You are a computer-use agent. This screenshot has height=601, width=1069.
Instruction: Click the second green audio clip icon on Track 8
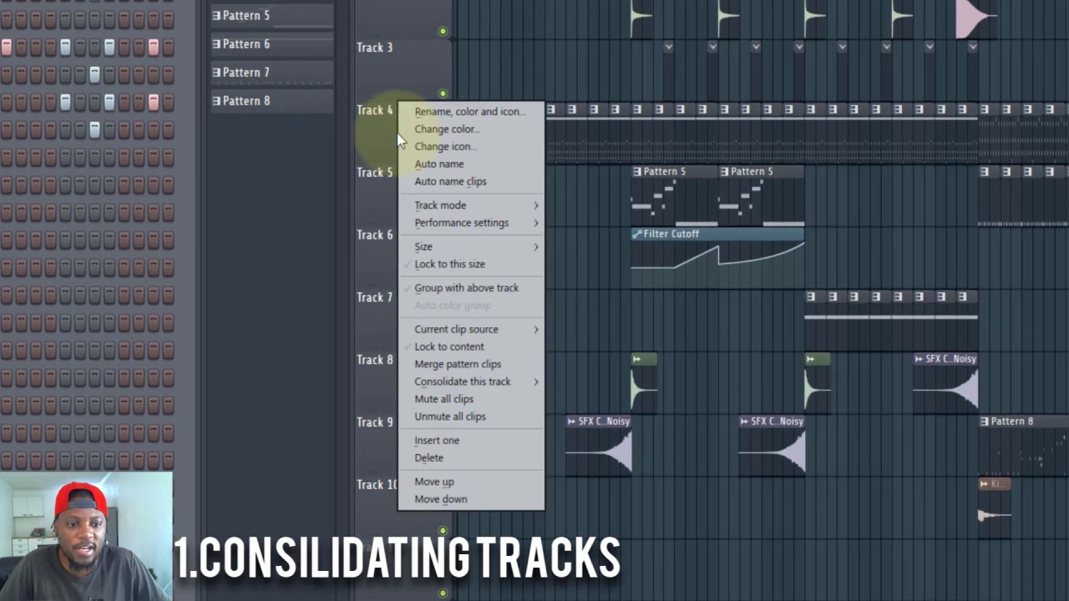click(810, 359)
